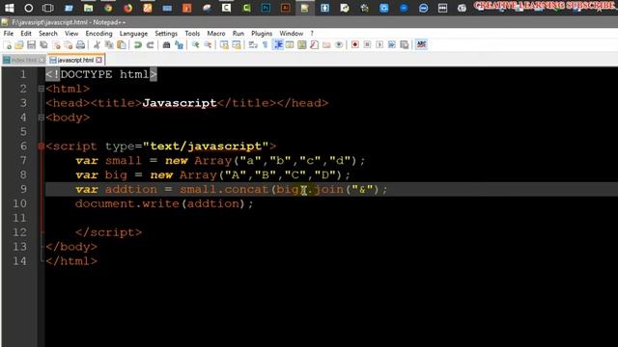
Task: Select the javascript.html tab
Action: point(75,60)
